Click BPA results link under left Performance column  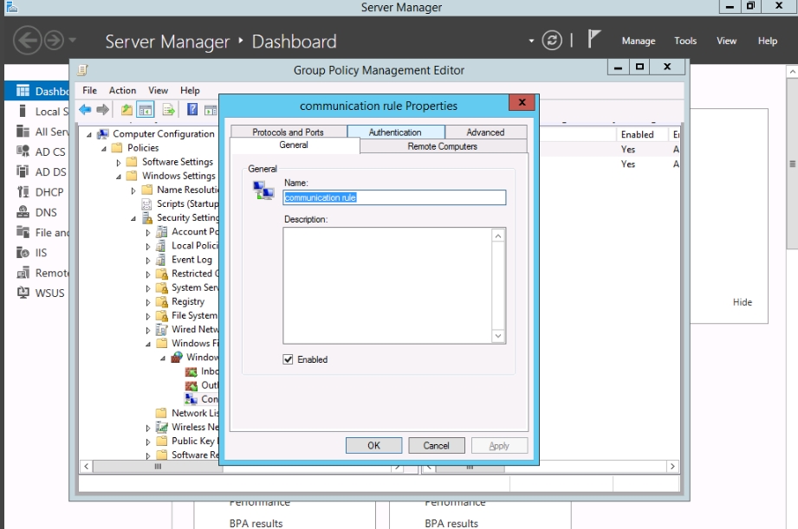256,523
